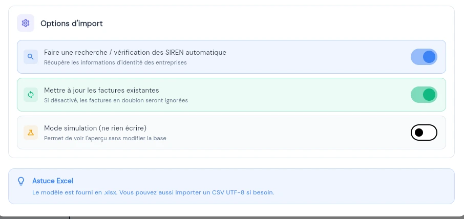The image size is (464, 219).
Task: Click the black knob of the simulation switch
Action: (x=418, y=133)
